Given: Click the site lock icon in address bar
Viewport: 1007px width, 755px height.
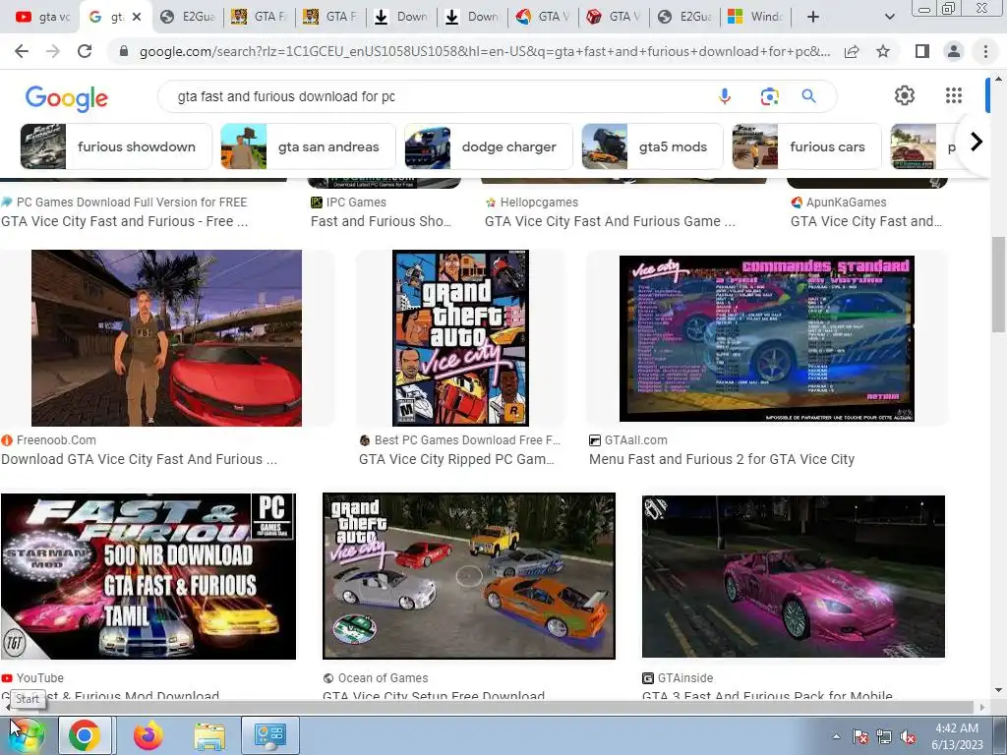Looking at the screenshot, I should pos(123,51).
